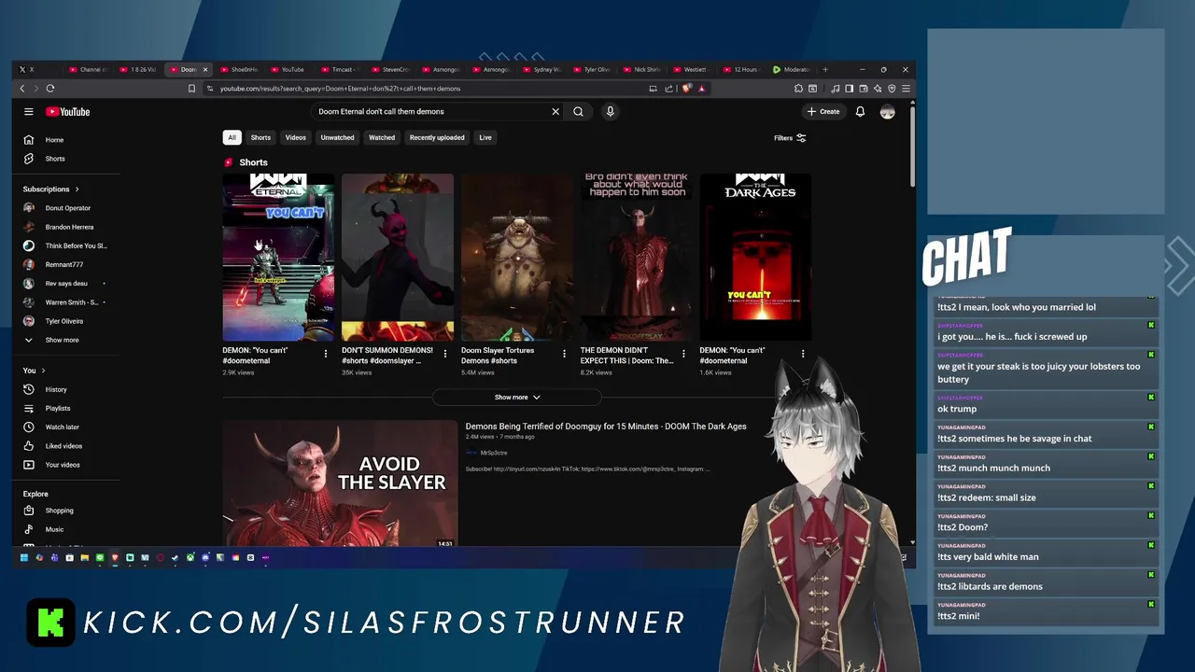Select the Videos filter chip

296,138
